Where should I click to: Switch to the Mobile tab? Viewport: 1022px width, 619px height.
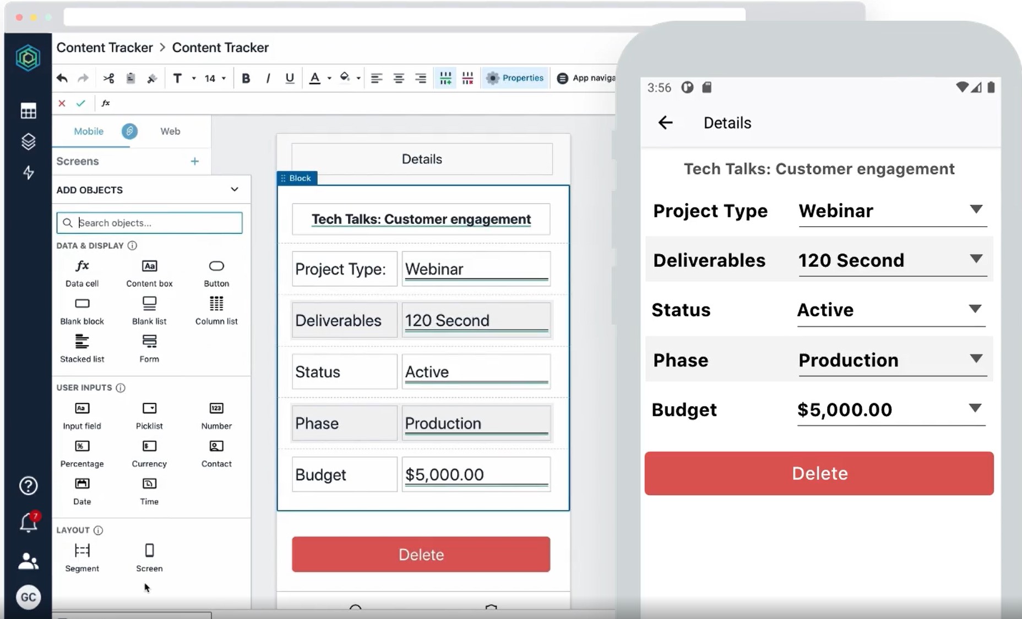click(89, 131)
